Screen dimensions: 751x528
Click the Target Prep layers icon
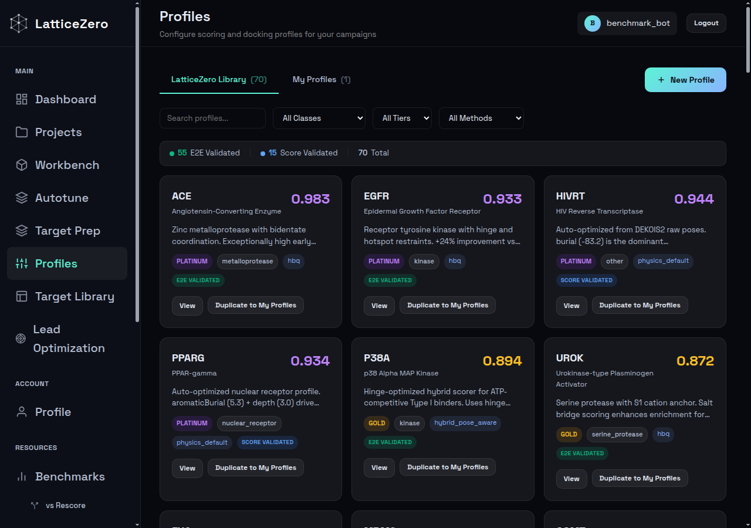22,231
